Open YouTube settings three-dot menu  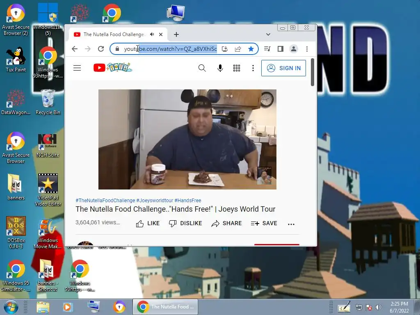[x=253, y=68]
